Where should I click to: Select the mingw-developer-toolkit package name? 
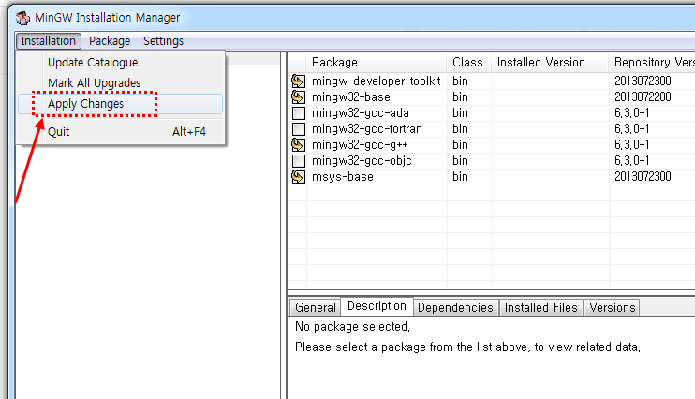pyautogui.click(x=376, y=81)
